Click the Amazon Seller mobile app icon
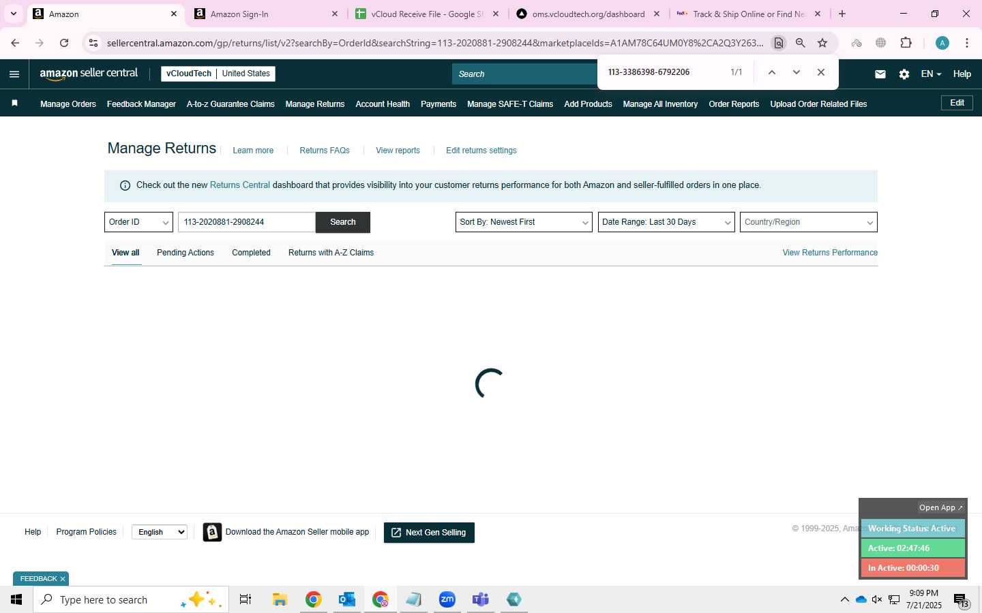Image resolution: width=982 pixels, height=613 pixels. pyautogui.click(x=212, y=532)
